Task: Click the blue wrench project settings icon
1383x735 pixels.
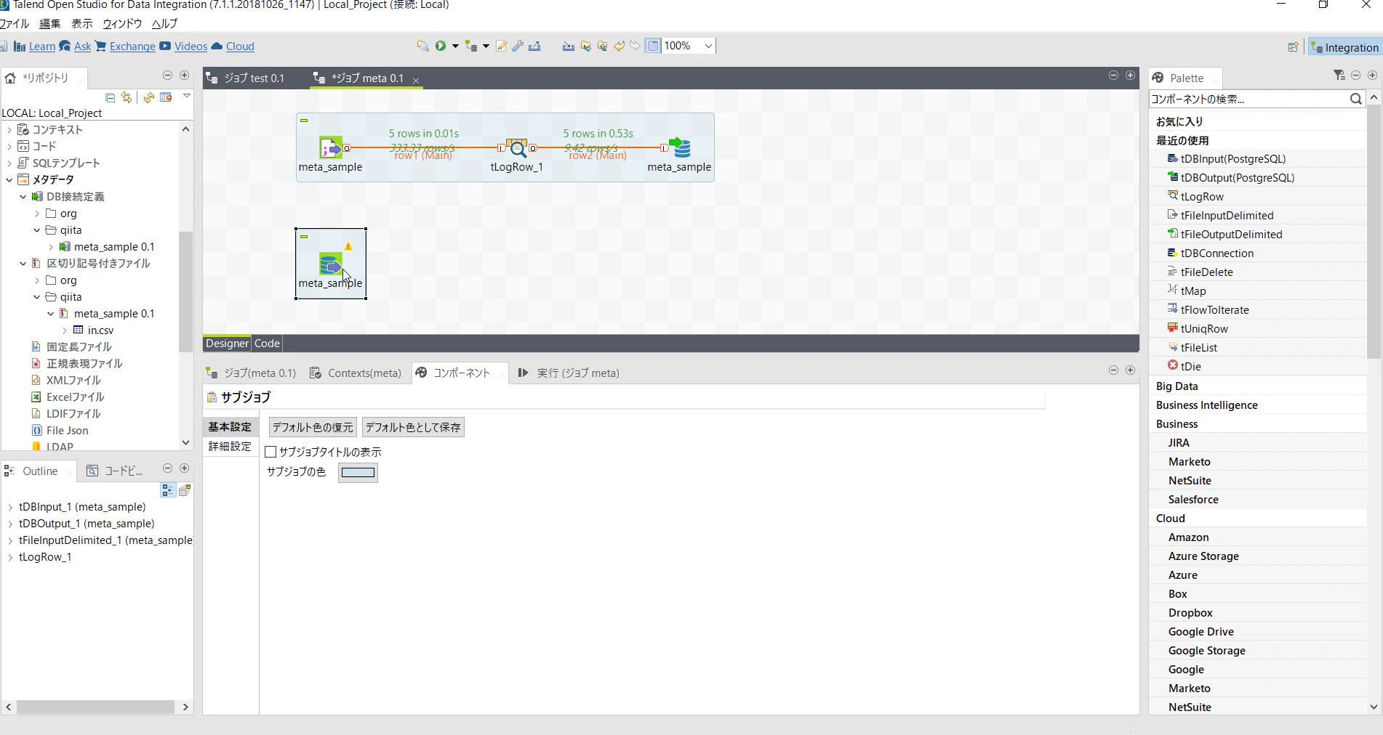Action: click(518, 46)
